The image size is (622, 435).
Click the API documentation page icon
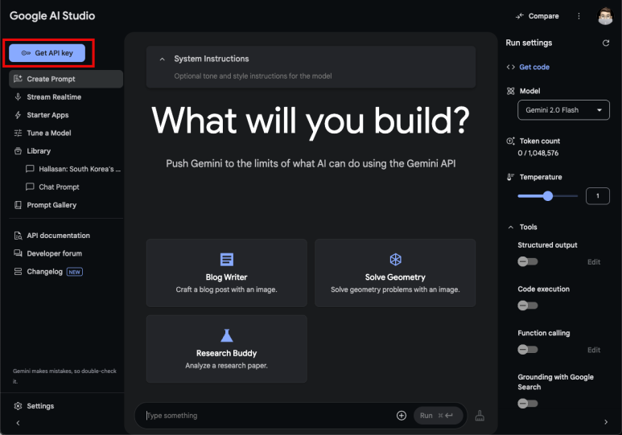pyautogui.click(x=18, y=236)
